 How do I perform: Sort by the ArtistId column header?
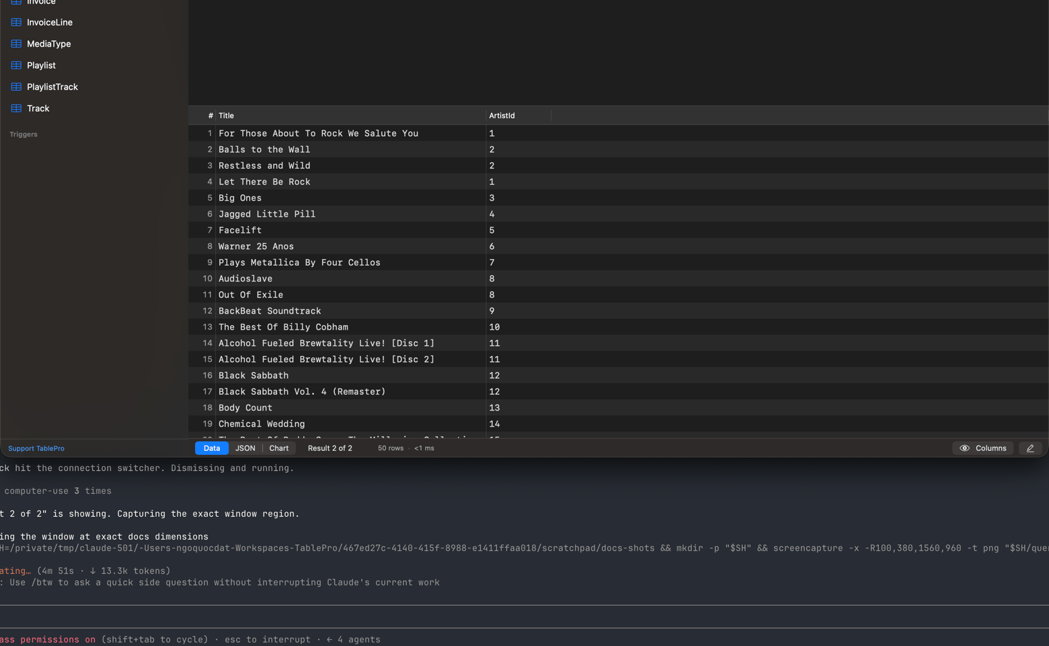click(518, 116)
